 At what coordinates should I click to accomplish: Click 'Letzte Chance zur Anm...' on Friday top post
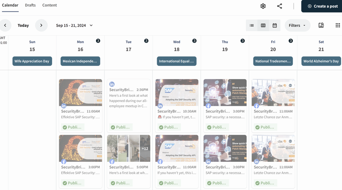[x=273, y=117]
